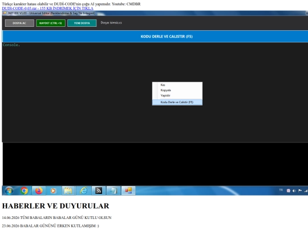Click the Console. text in the code editor
Image resolution: width=308 pixels, height=231 pixels.
point(11,45)
